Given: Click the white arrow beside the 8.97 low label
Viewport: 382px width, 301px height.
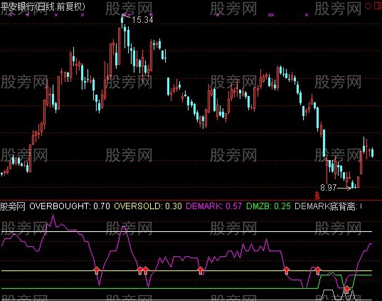Looking at the screenshot, I should [x=344, y=188].
